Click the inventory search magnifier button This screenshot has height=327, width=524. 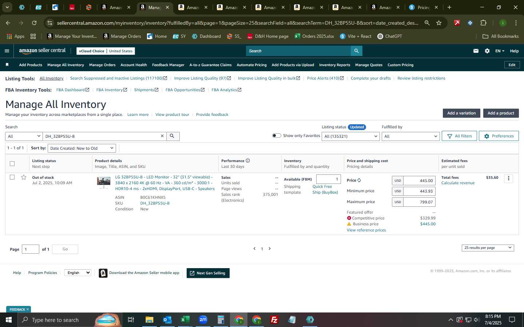point(172,136)
